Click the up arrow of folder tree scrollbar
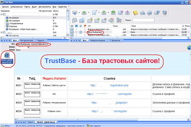191x127 pixels. click(68, 11)
